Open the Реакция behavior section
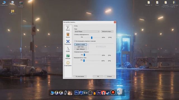 (x=68, y=56)
